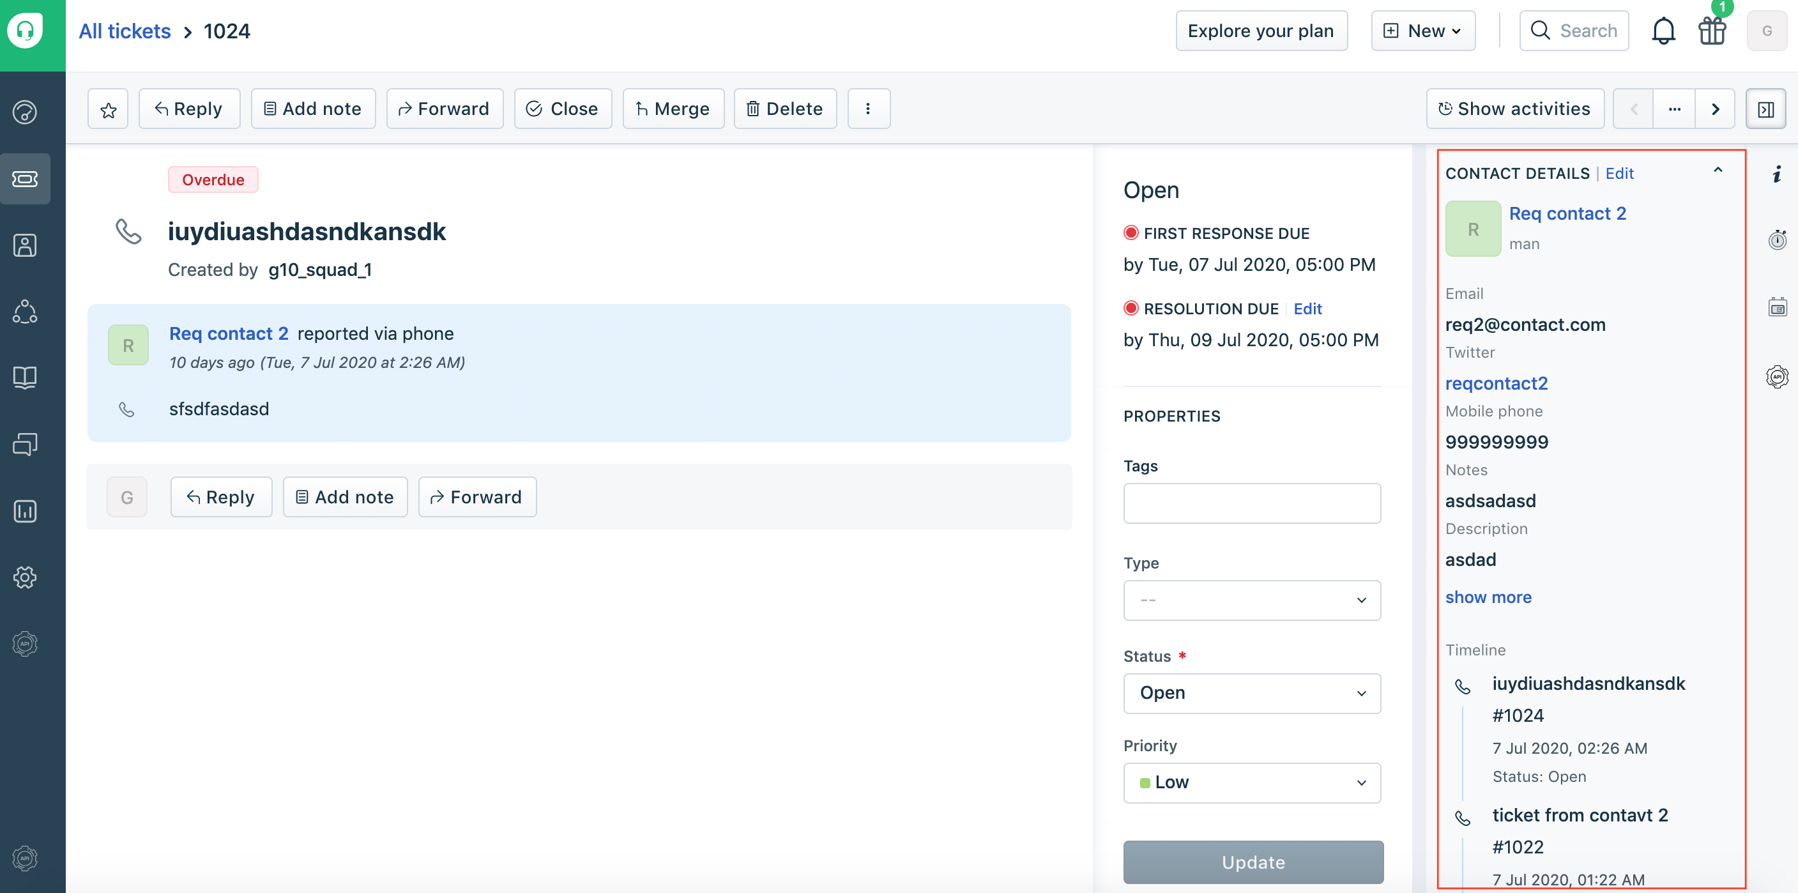The width and height of the screenshot is (1798, 893).
Task: Click the Update button
Action: click(x=1253, y=862)
